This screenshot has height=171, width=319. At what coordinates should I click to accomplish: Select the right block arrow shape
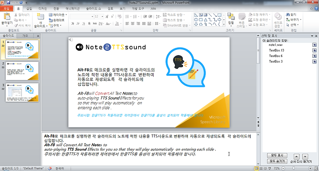point(219,20)
